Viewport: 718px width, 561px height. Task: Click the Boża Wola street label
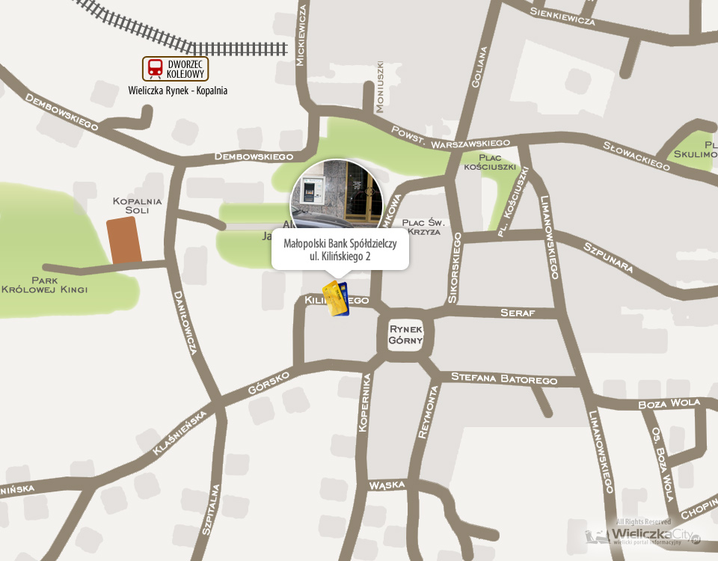[669, 403]
